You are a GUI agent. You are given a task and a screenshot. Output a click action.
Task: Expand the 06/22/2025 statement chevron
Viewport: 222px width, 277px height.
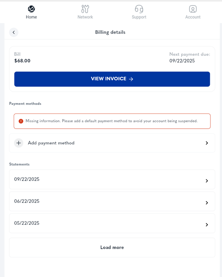point(207,203)
